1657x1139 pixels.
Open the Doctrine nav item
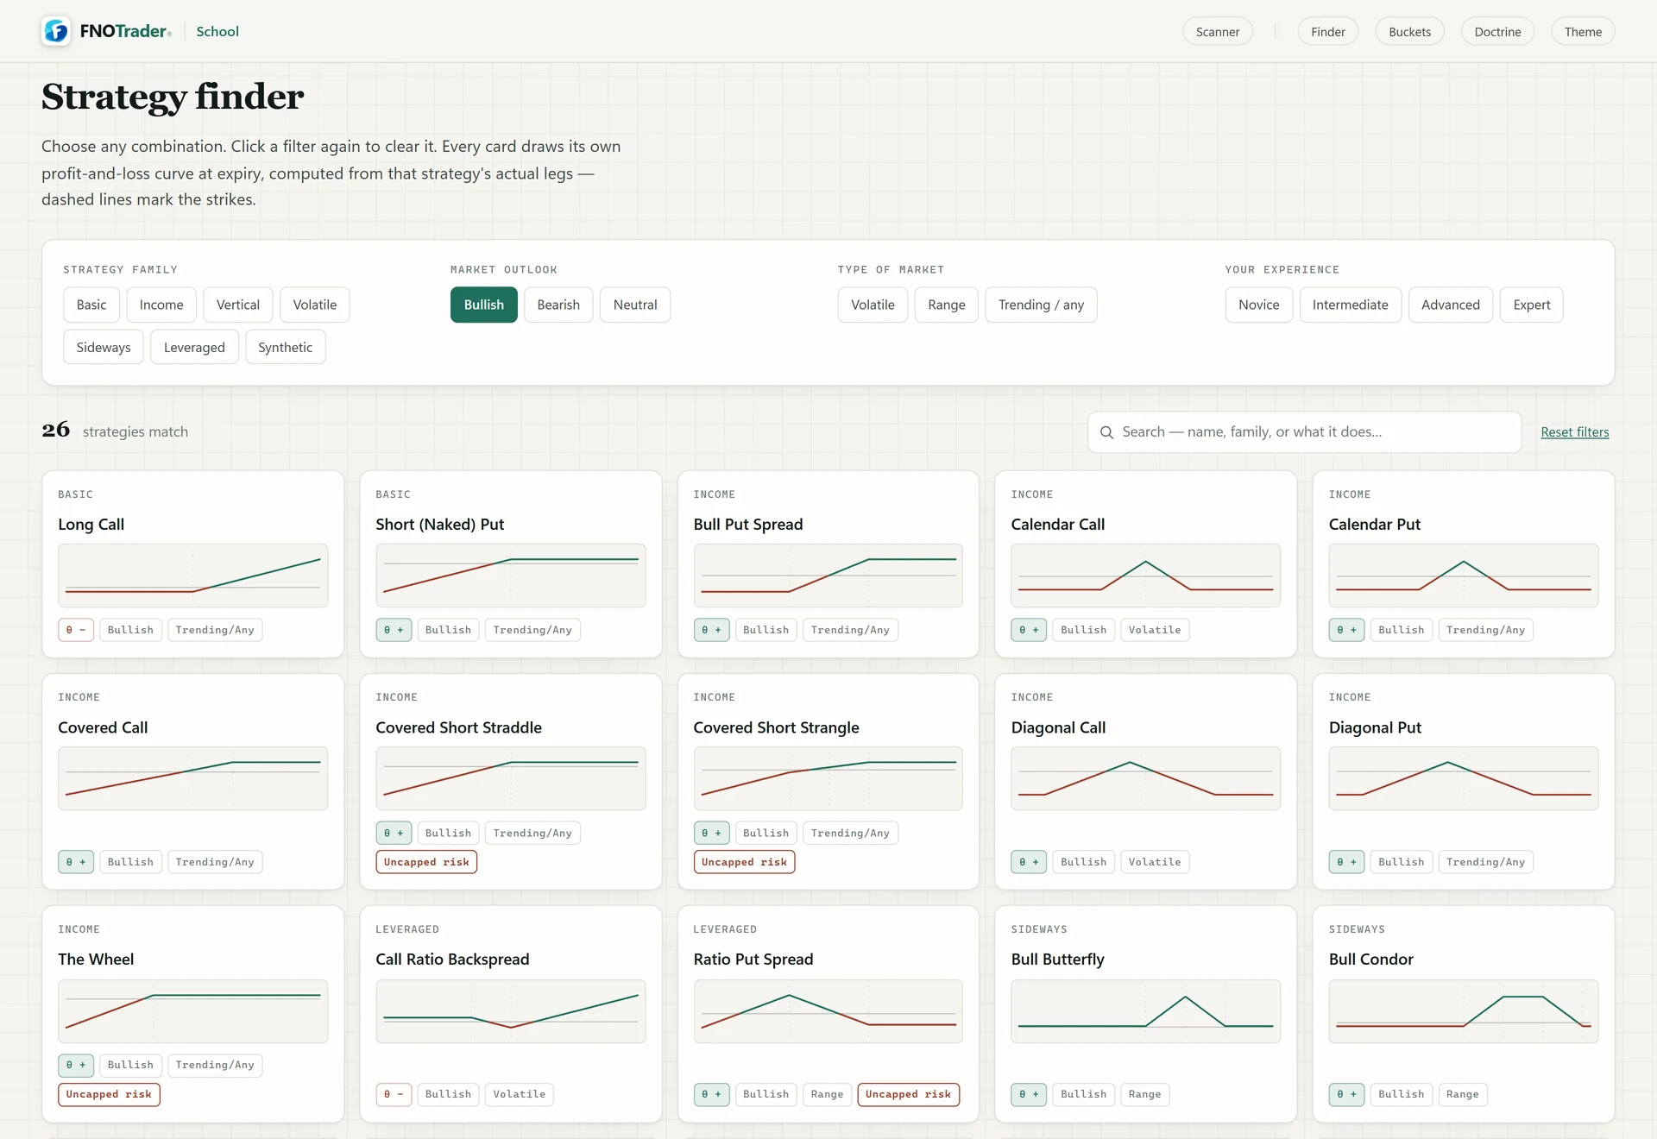1497,32
